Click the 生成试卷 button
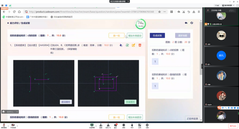Image resolution: width=239 pixels, height=129 pixels. pyautogui.click(x=157, y=35)
